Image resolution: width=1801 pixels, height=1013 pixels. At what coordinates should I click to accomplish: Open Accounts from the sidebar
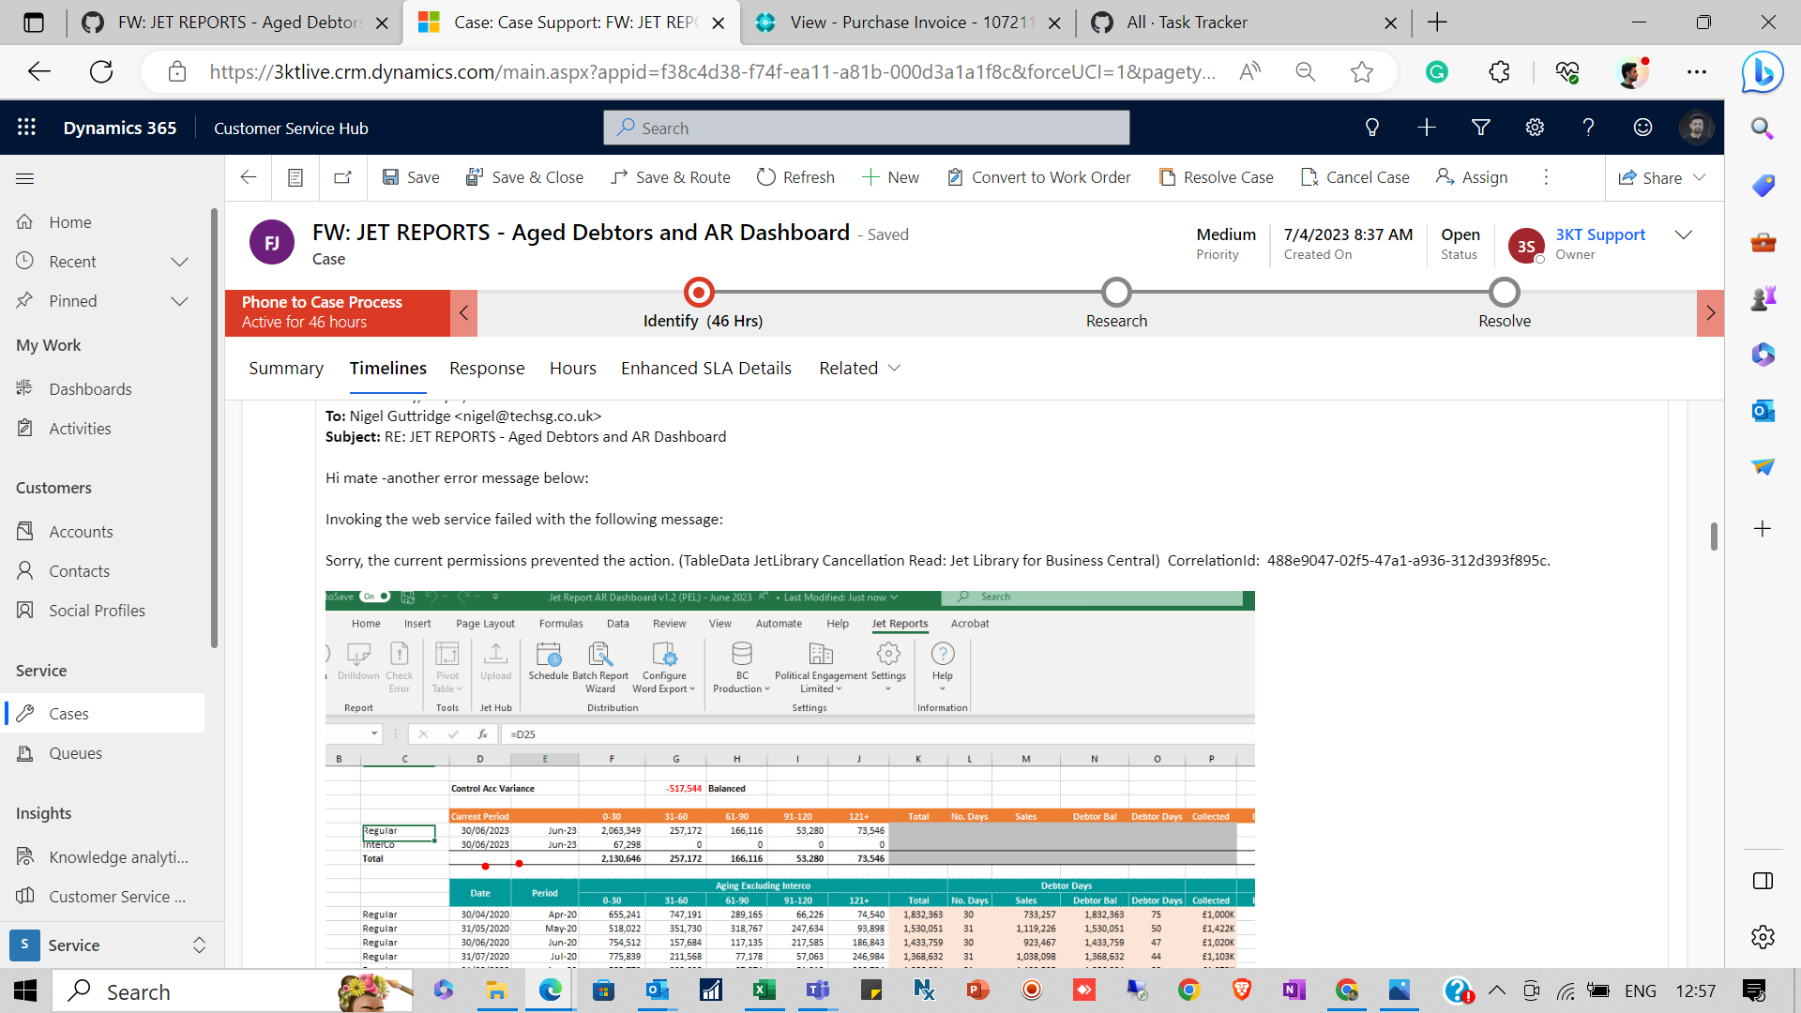point(79,531)
